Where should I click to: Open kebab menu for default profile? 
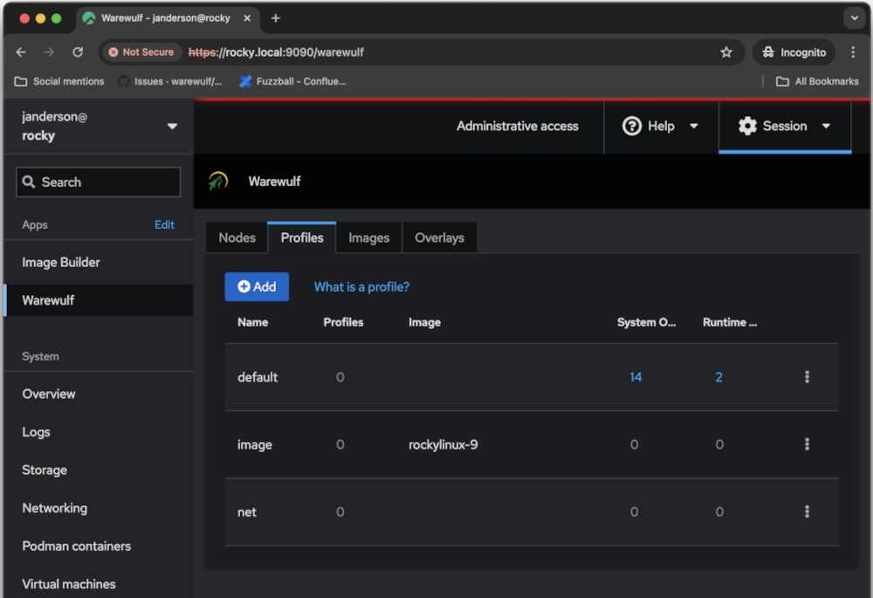(807, 377)
